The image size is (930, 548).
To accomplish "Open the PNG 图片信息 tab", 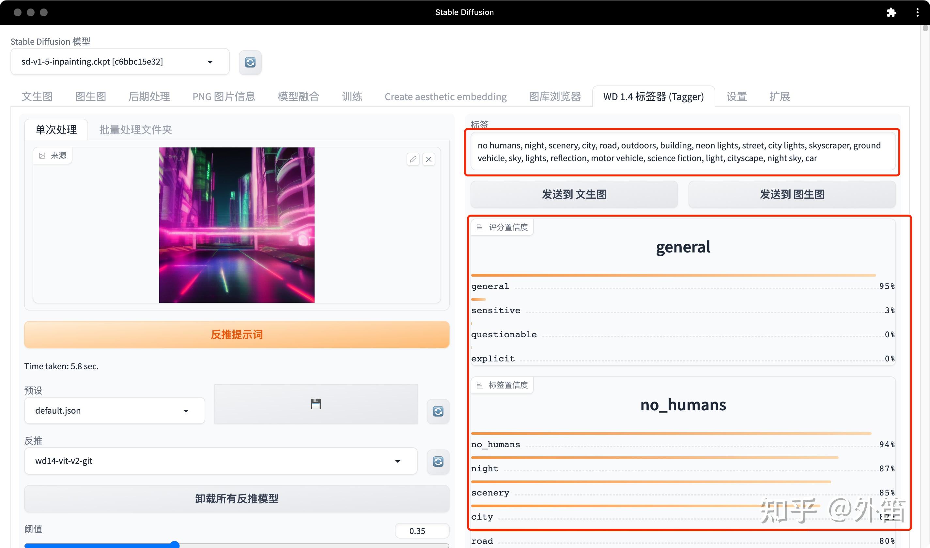I will pos(224,96).
